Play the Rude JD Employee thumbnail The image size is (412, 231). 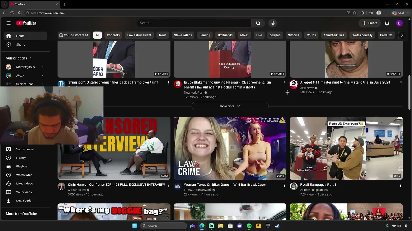[346, 148]
